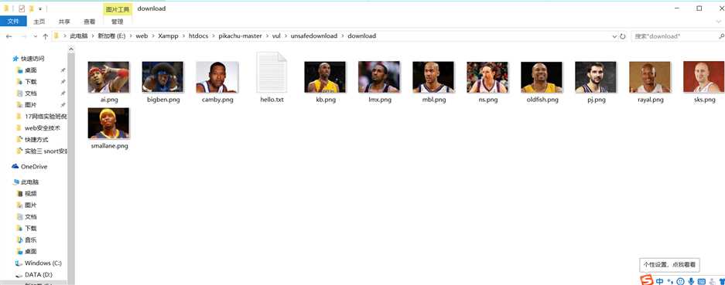Expand the ribbon with the chevron
Screen dimensions: 725x285
click(718, 22)
